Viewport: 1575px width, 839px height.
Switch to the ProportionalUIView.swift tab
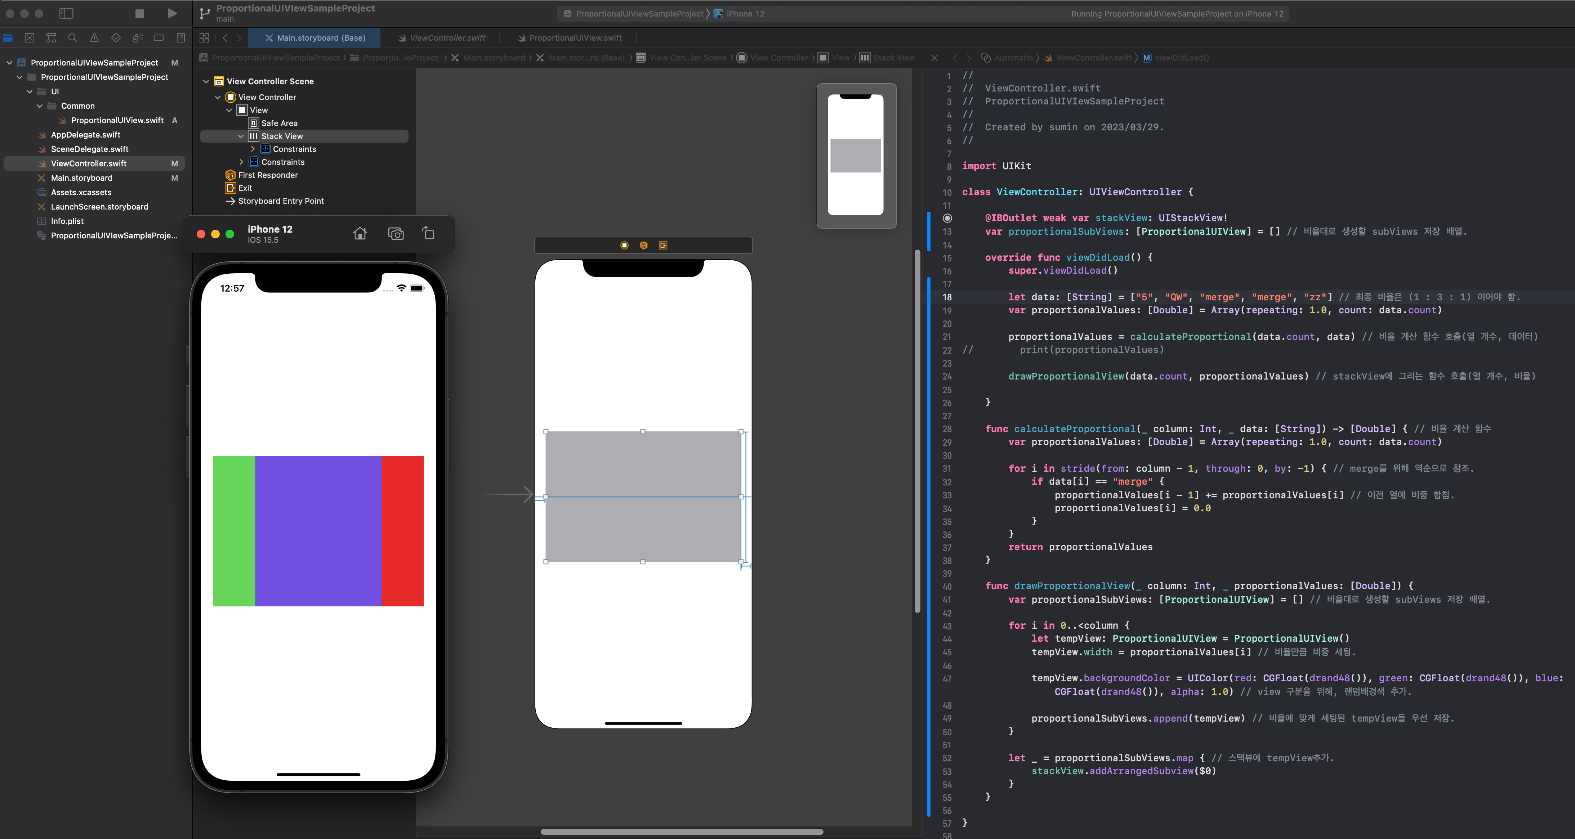pos(575,38)
